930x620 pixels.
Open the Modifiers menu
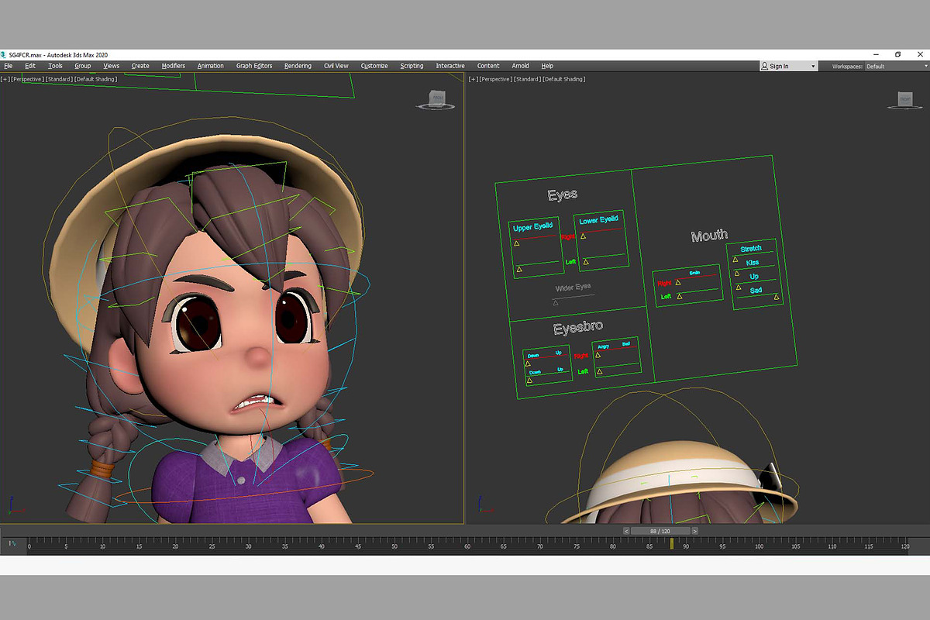click(174, 66)
